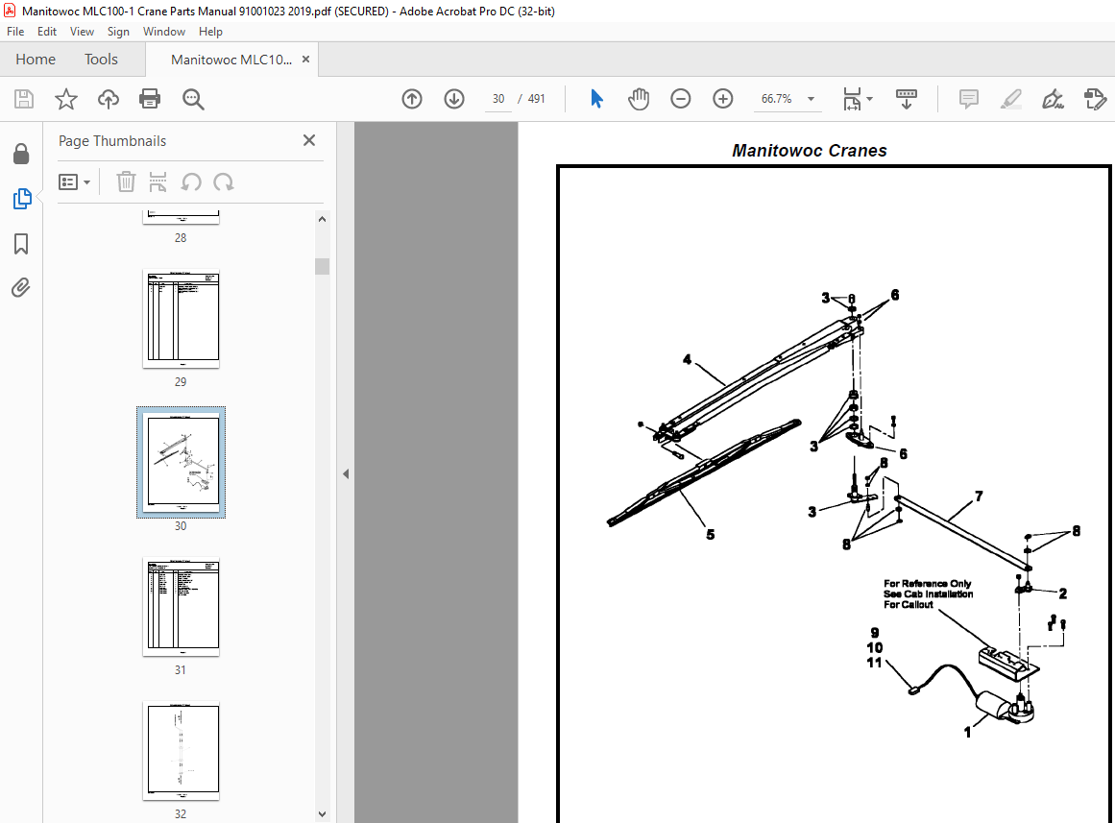Click thumbnails scrollbar up arrow
This screenshot has height=823, width=1115.
[x=322, y=219]
